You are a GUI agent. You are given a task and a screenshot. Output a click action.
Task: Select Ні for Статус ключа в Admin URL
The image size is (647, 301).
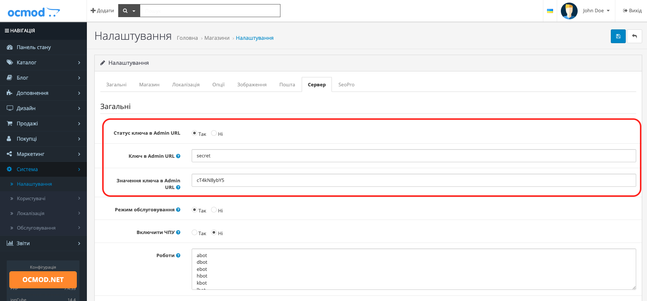214,133
